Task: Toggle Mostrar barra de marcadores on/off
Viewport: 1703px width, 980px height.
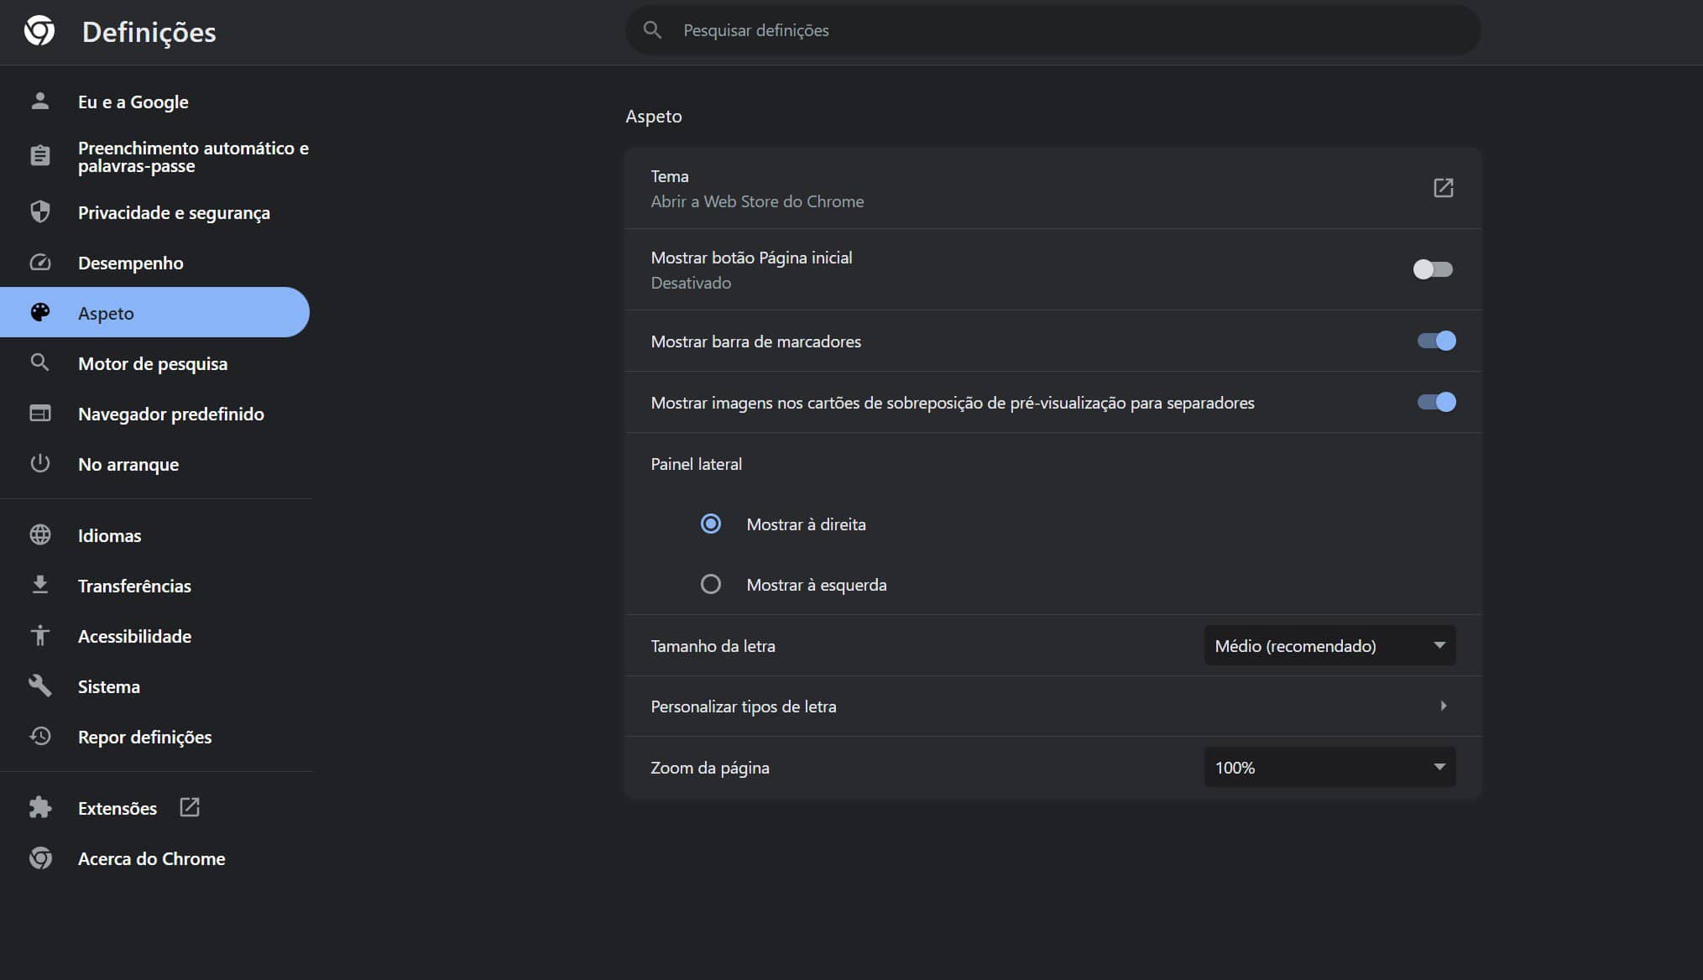Action: click(1434, 341)
